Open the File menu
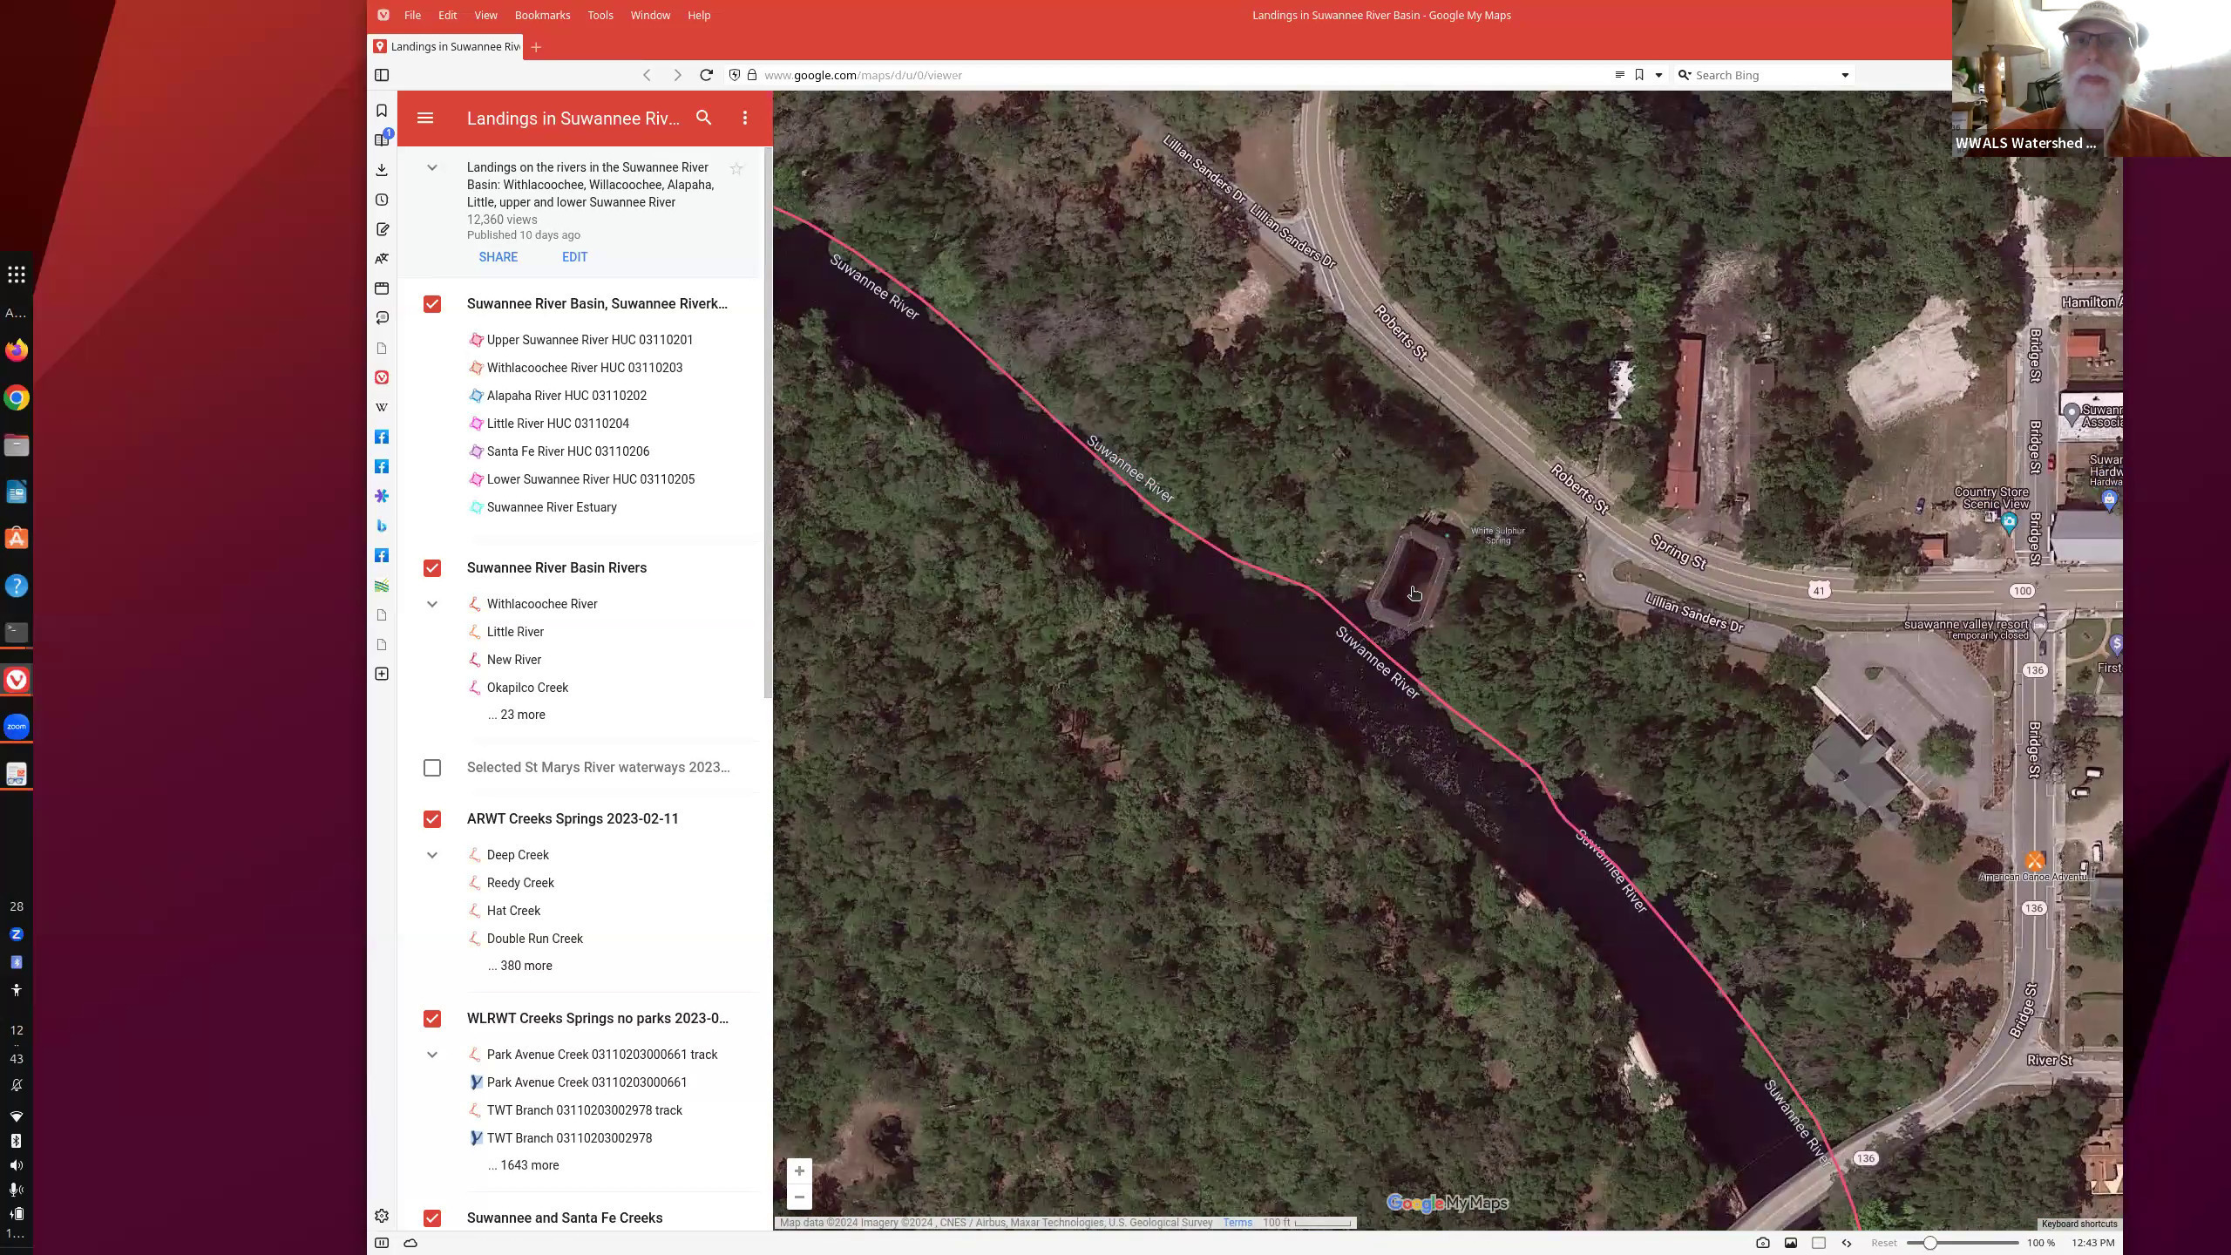2231x1255 pixels. tap(412, 15)
